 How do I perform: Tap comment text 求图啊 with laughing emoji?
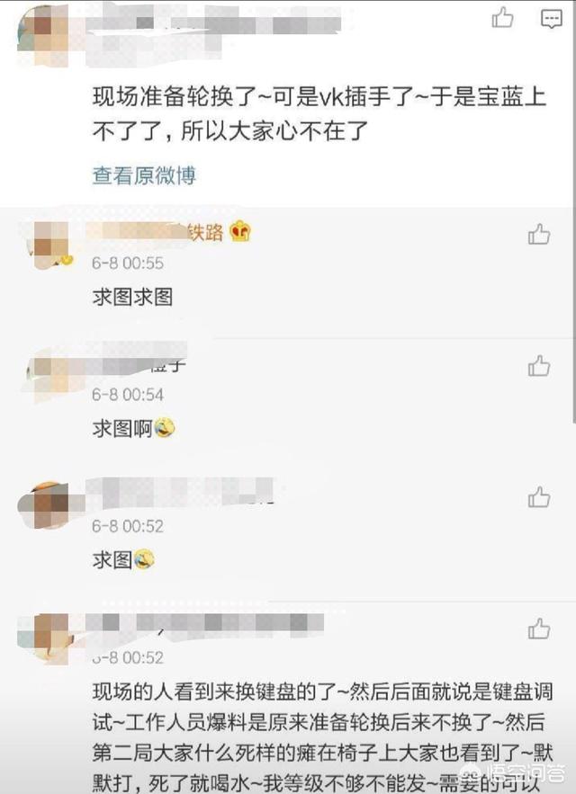[134, 428]
